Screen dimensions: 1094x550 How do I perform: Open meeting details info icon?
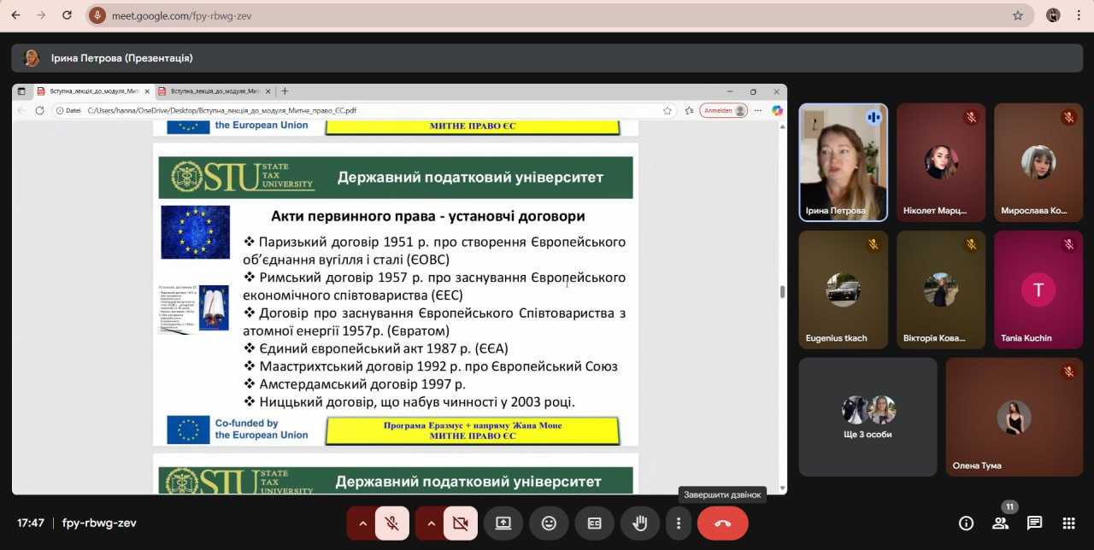tap(966, 524)
